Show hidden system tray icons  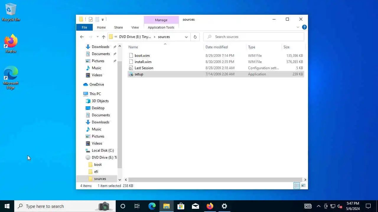pyautogui.click(x=319, y=206)
